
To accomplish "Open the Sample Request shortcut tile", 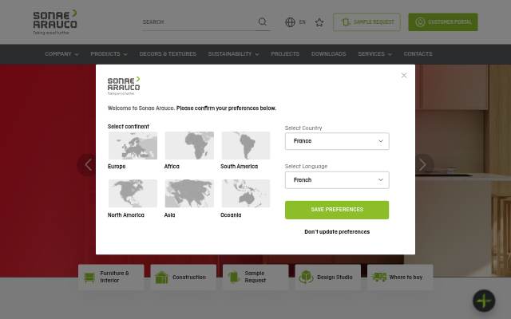I will [x=255, y=277].
